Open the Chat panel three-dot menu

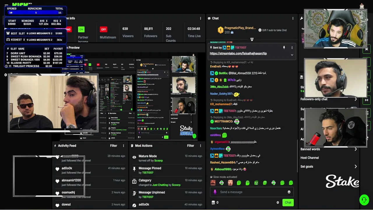click(x=293, y=18)
